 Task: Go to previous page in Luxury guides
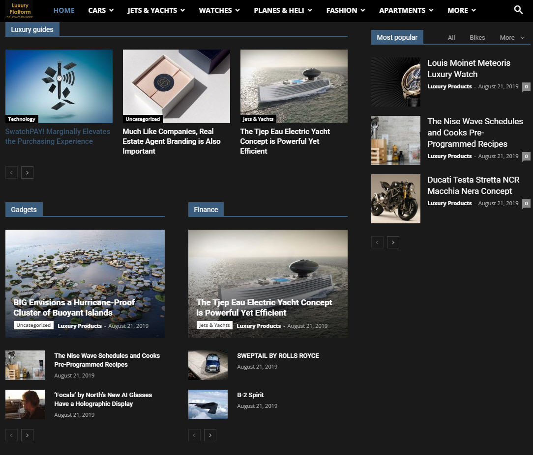click(11, 172)
